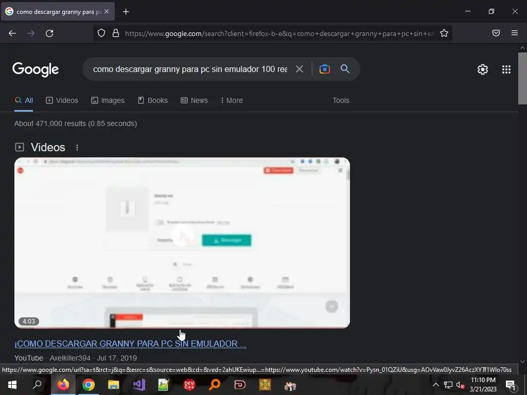
Task: Open the search Tools options
Action: 341,100
